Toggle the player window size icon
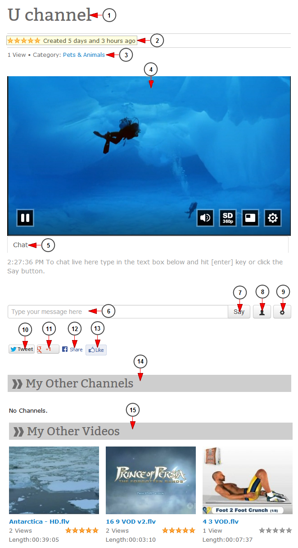 tap(250, 218)
